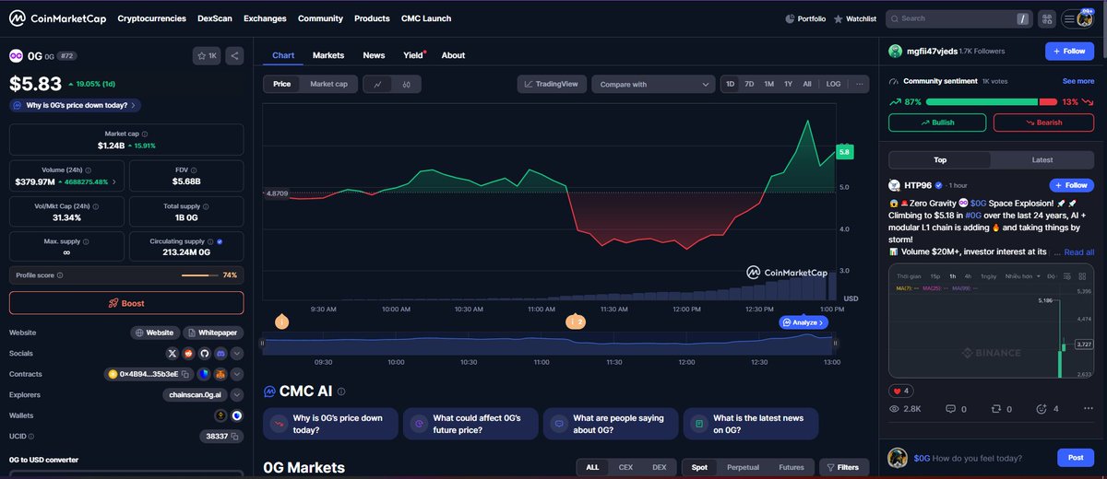The image size is (1107, 479).
Task: Click the Portfolio icon in header
Action: coord(791,18)
